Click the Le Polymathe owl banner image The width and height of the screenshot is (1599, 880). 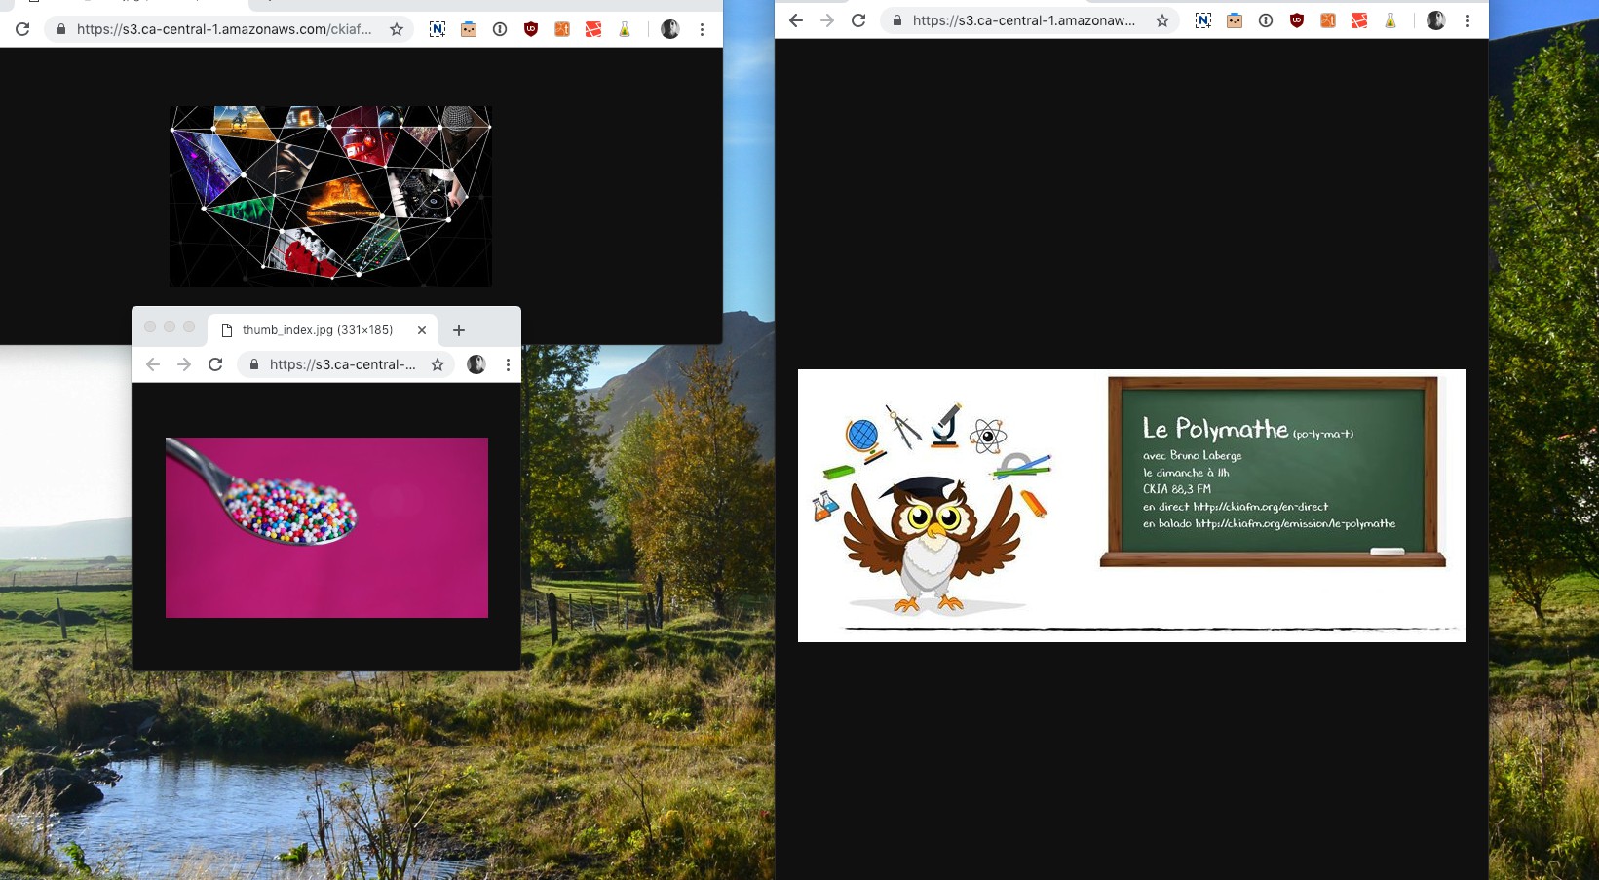pos(1132,506)
